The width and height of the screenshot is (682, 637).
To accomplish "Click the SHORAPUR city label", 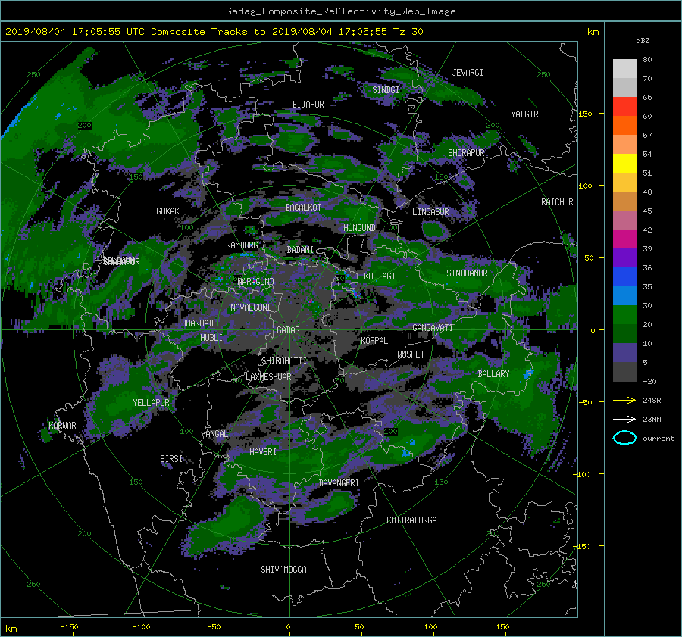I will tap(466, 153).
